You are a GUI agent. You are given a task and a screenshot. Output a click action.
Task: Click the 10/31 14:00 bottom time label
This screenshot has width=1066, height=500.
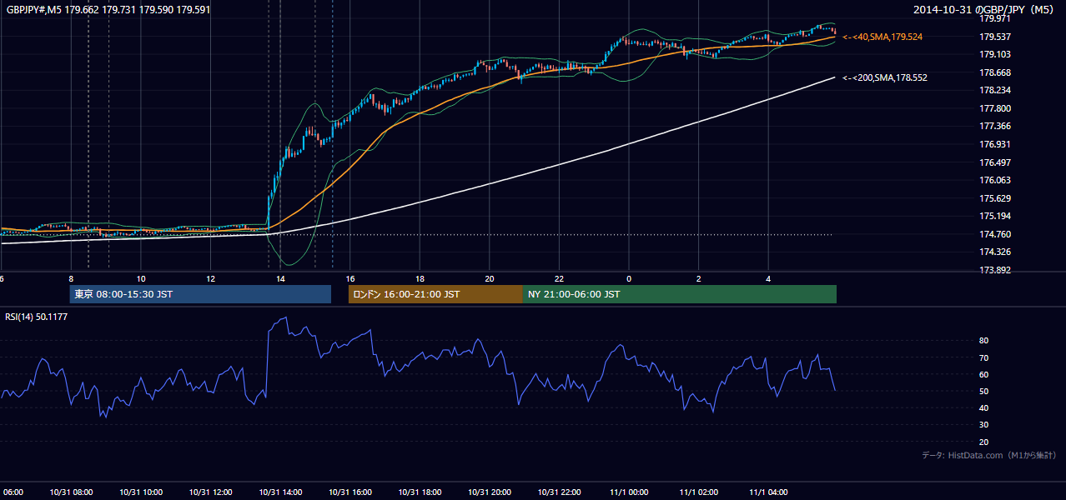pyautogui.click(x=280, y=492)
